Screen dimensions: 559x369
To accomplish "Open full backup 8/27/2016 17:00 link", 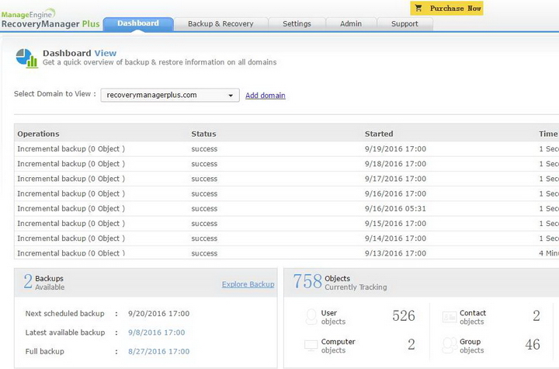I will tap(158, 351).
